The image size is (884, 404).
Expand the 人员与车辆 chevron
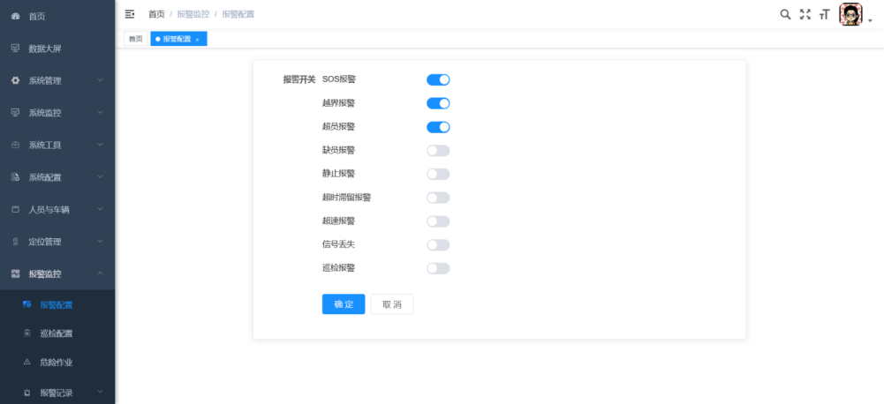click(x=101, y=209)
